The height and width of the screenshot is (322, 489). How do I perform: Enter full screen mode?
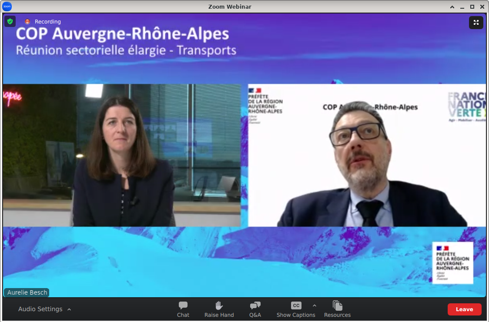coord(476,23)
